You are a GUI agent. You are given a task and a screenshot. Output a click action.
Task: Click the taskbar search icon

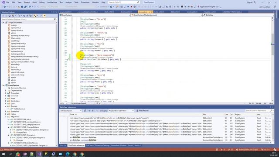pos(10,154)
